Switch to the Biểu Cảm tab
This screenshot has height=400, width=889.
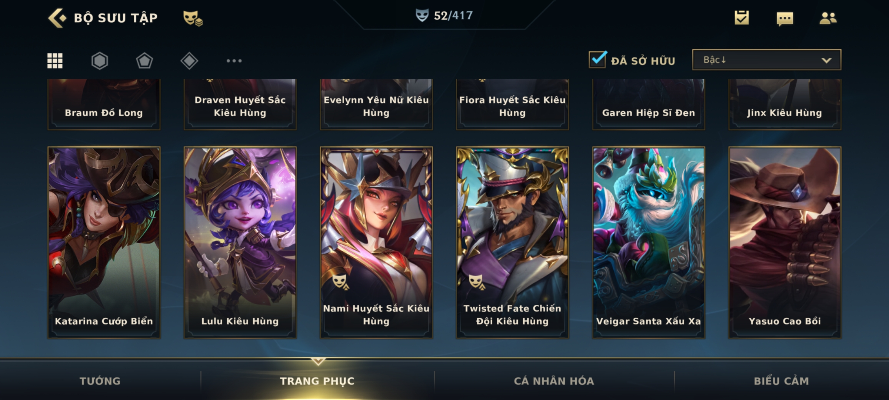[x=782, y=381]
